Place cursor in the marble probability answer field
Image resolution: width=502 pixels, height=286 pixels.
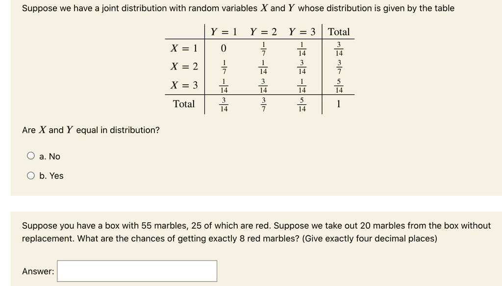coord(137,270)
